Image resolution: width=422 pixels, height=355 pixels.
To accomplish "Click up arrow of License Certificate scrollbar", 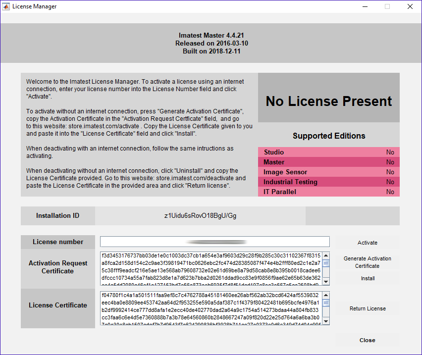I will coord(326,295).
